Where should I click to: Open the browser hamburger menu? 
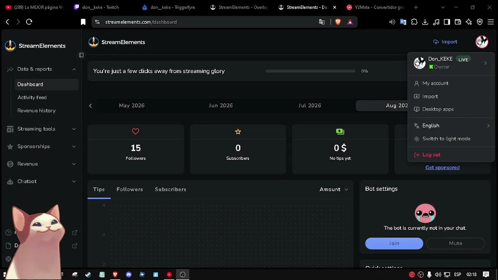click(491, 22)
